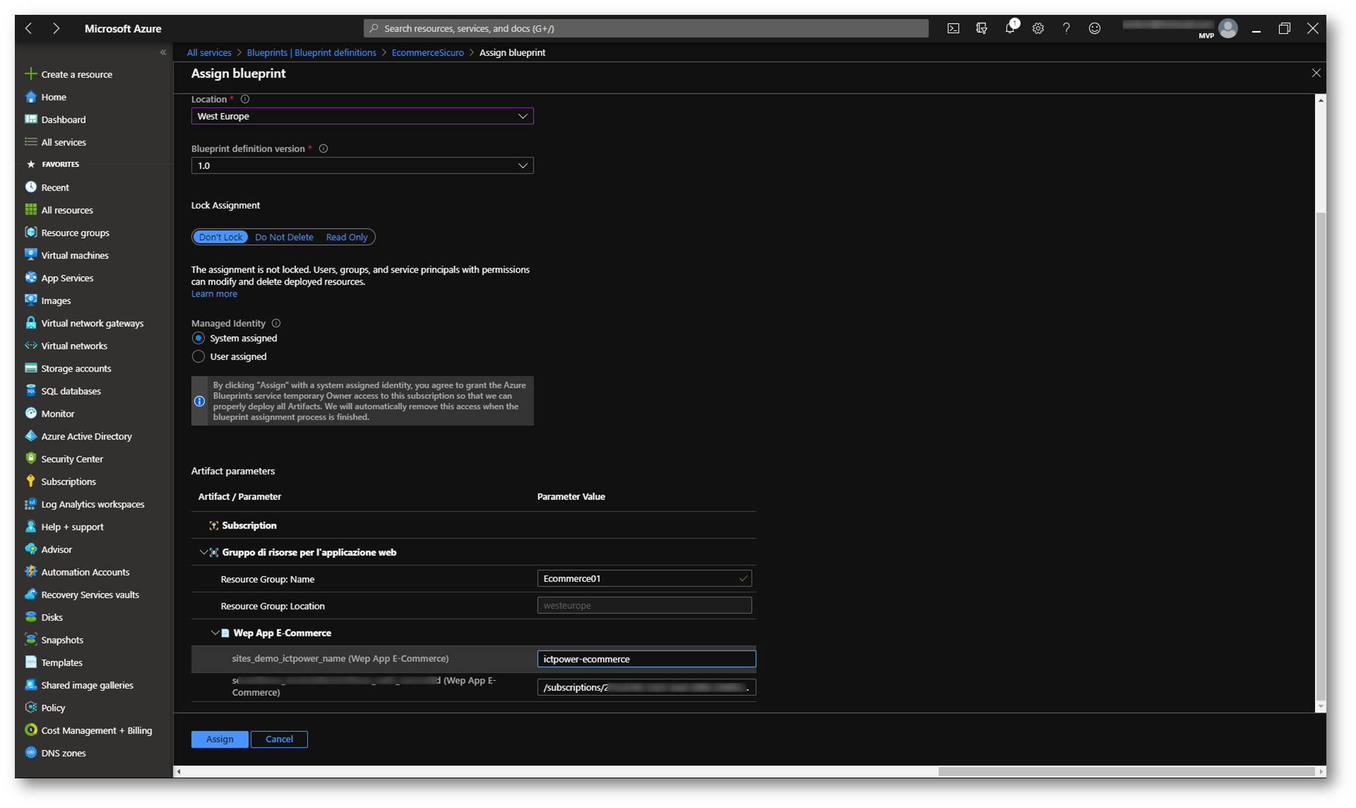Viewport: 1356px width, 808px height.
Task: Click the ictpower-ecommerce parameter field
Action: (x=647, y=659)
